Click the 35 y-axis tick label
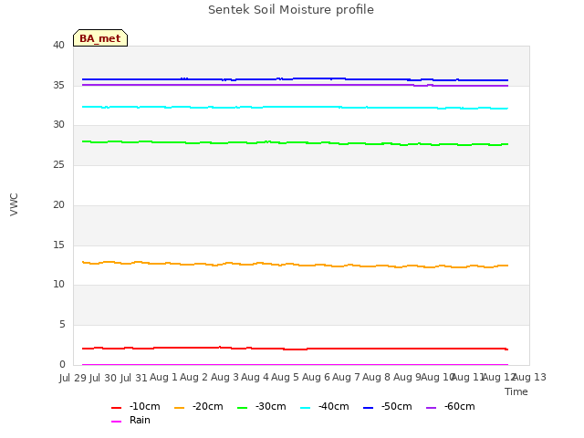Viewport: 584px width, 438px height. tap(58, 85)
